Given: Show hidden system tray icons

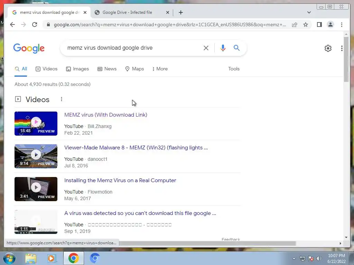Looking at the screenshot, I should point(294,259).
